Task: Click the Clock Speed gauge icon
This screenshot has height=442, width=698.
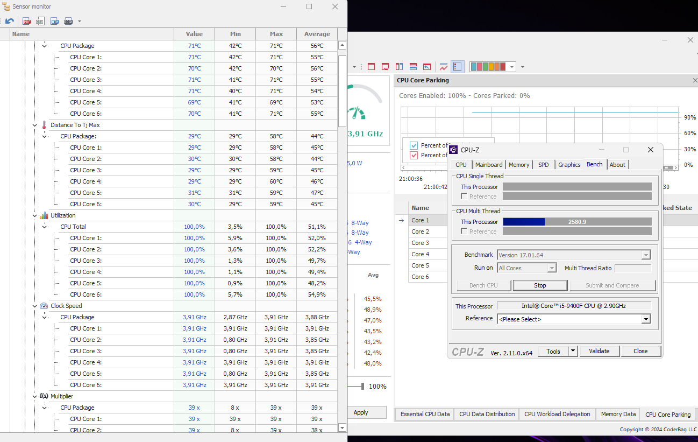Action: [x=44, y=306]
